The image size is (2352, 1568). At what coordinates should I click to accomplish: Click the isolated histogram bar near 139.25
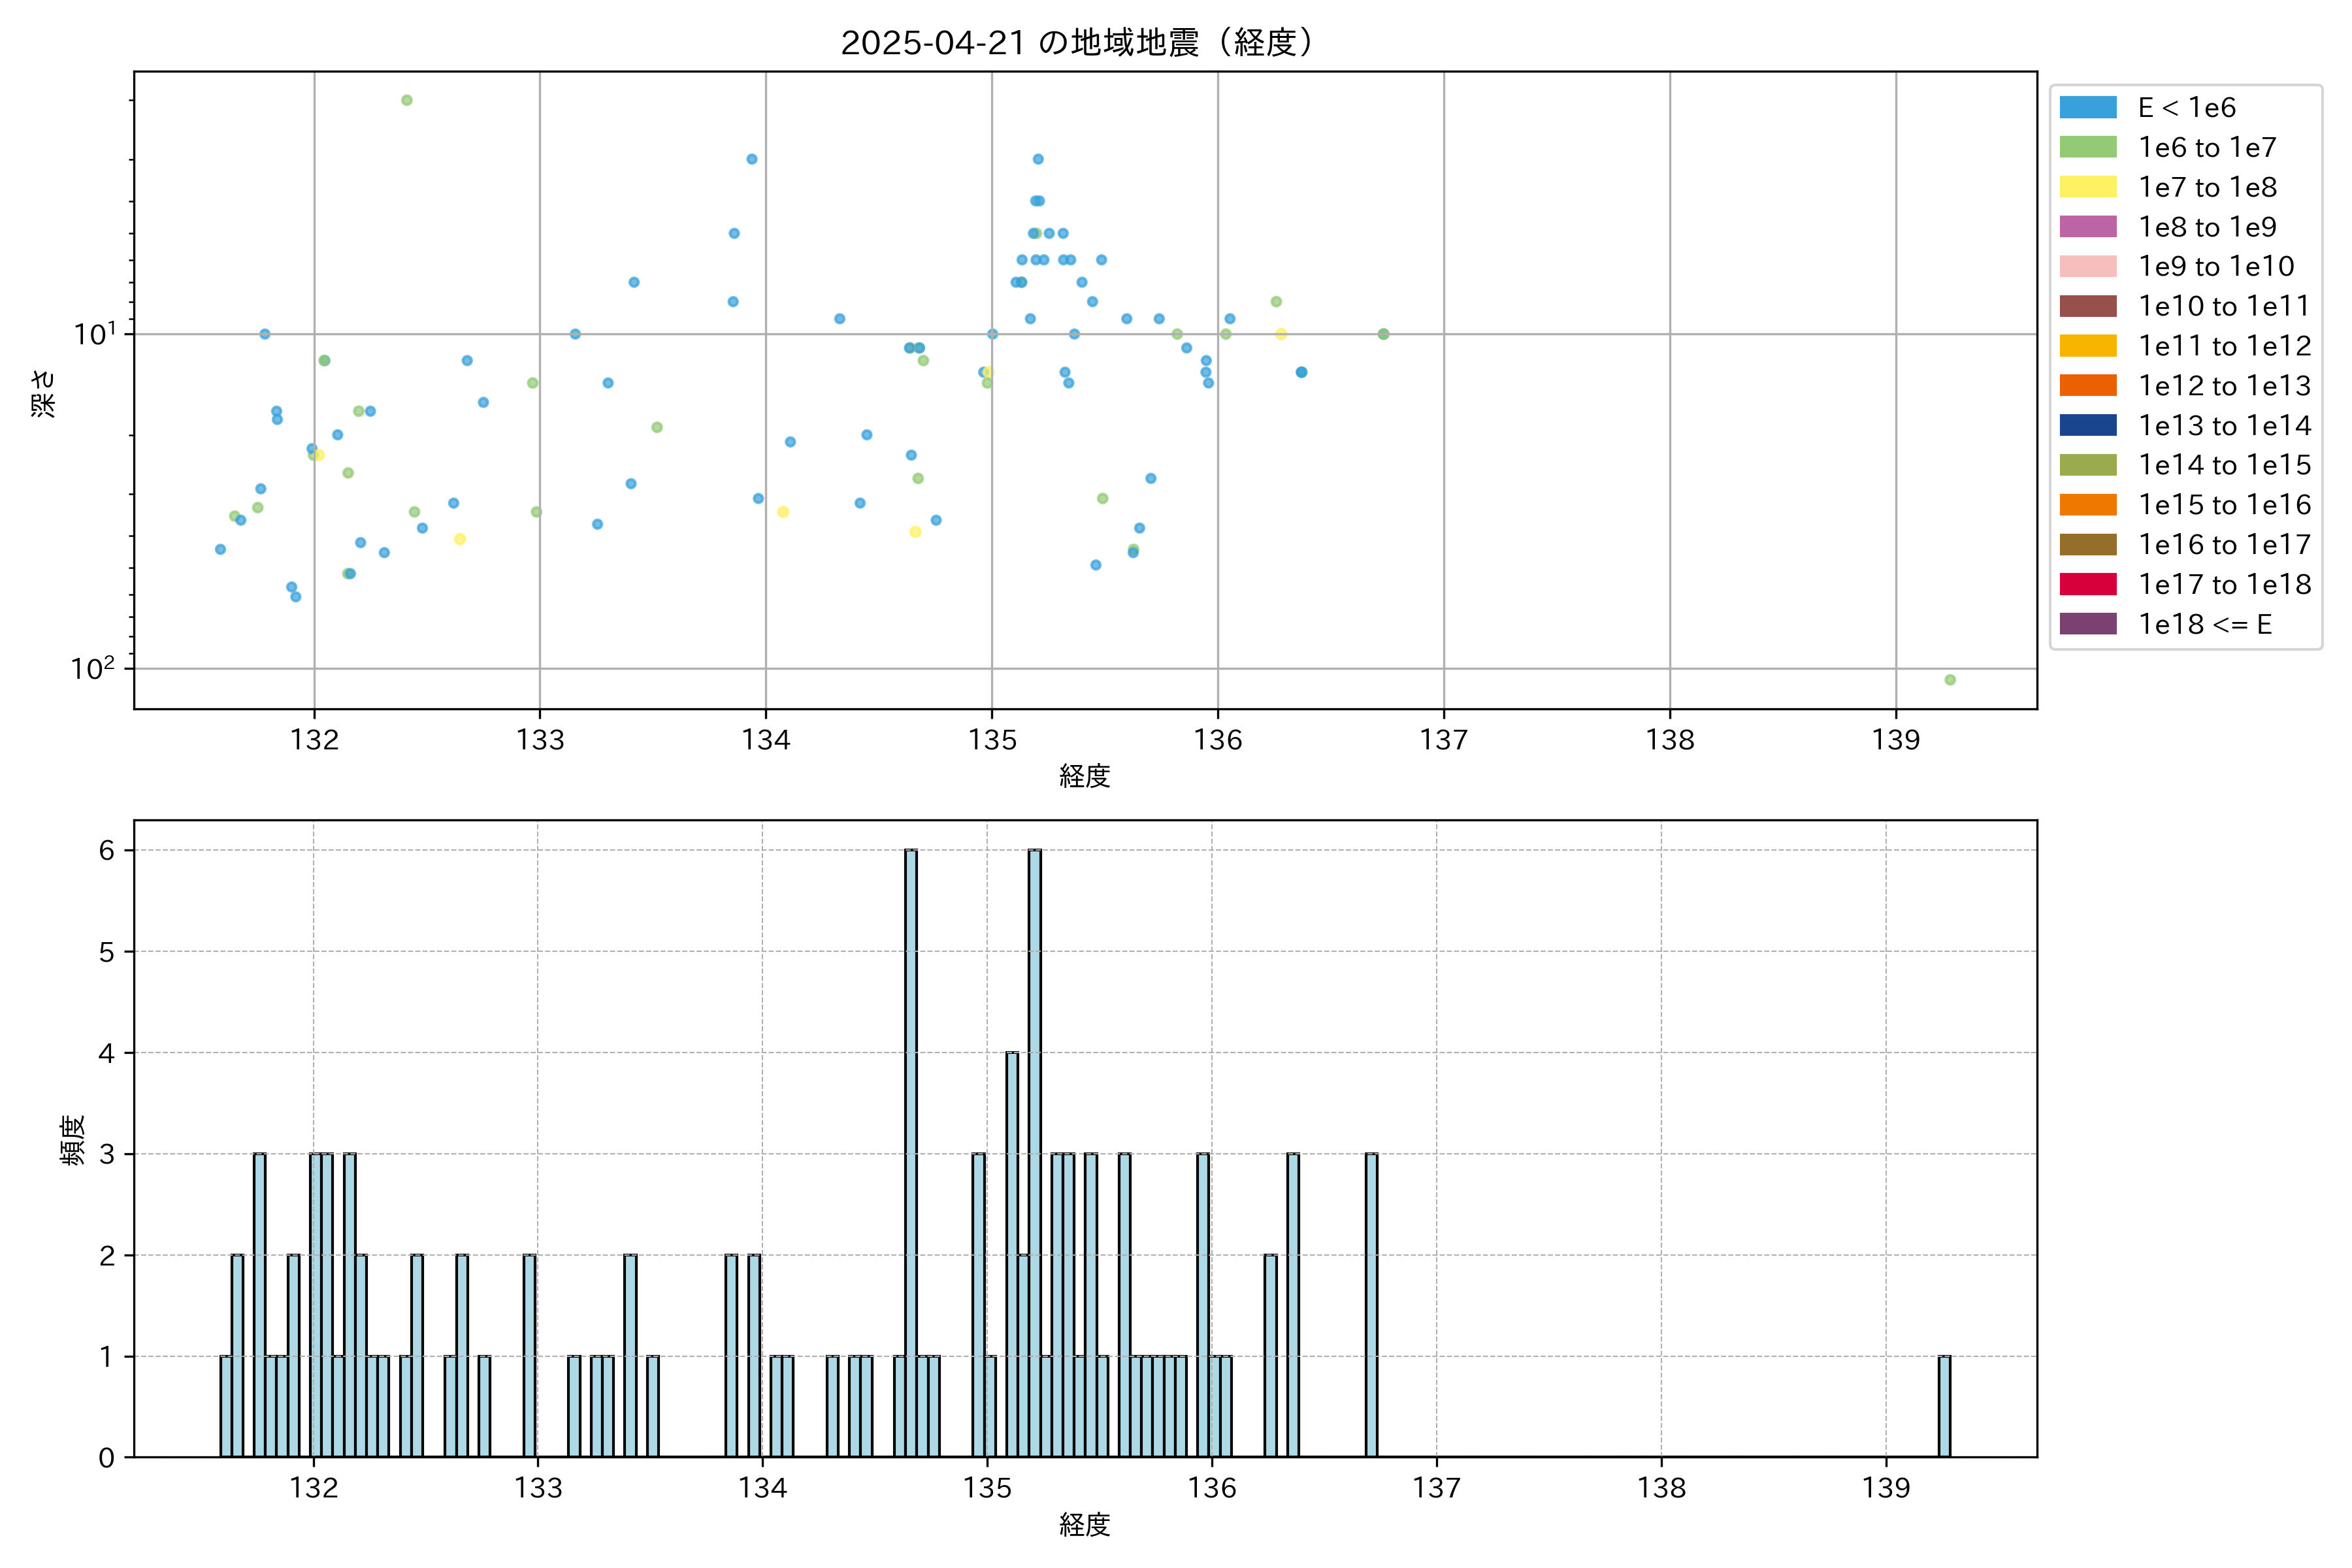[1944, 1406]
